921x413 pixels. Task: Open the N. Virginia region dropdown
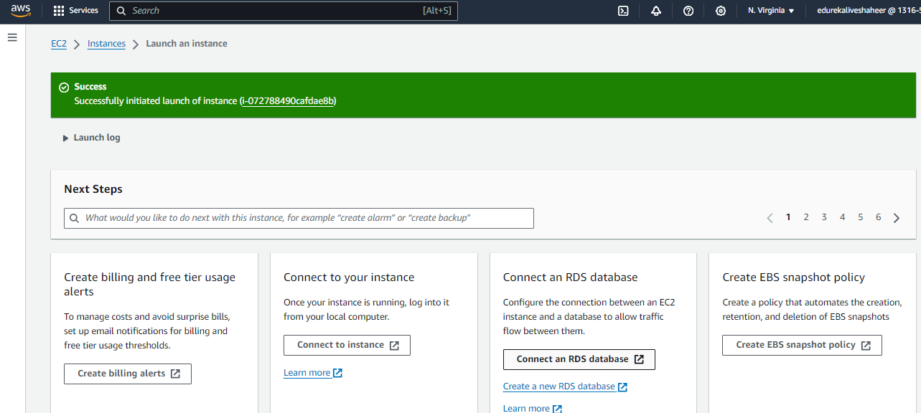coord(770,11)
